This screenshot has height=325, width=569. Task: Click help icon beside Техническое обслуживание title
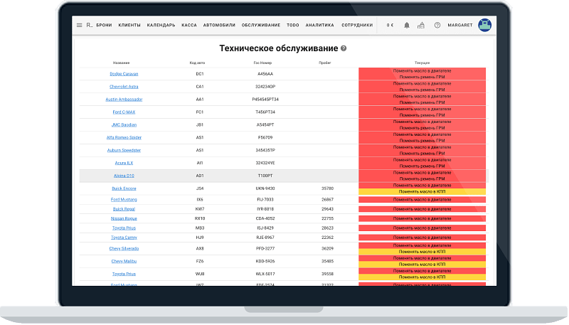pyautogui.click(x=344, y=48)
